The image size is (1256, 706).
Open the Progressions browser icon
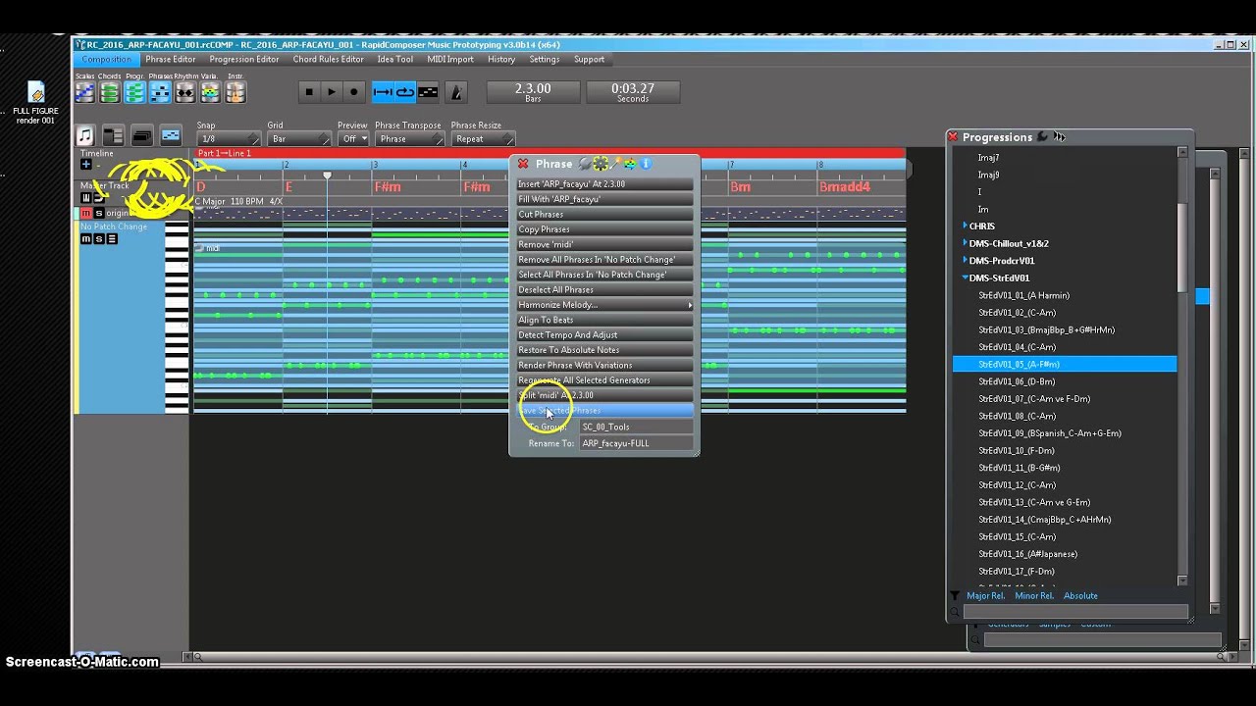click(x=134, y=92)
